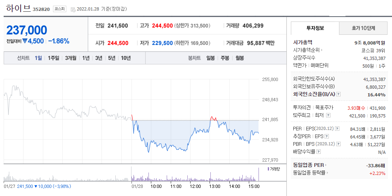Open help icon next to 추정PER EPS

tap(327, 136)
